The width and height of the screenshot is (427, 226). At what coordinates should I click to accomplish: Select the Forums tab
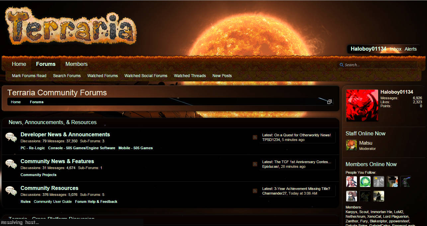point(46,64)
